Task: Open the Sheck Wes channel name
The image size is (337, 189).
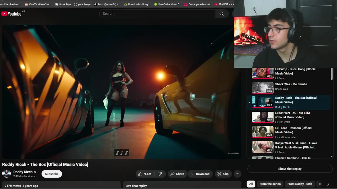Action: (281, 89)
